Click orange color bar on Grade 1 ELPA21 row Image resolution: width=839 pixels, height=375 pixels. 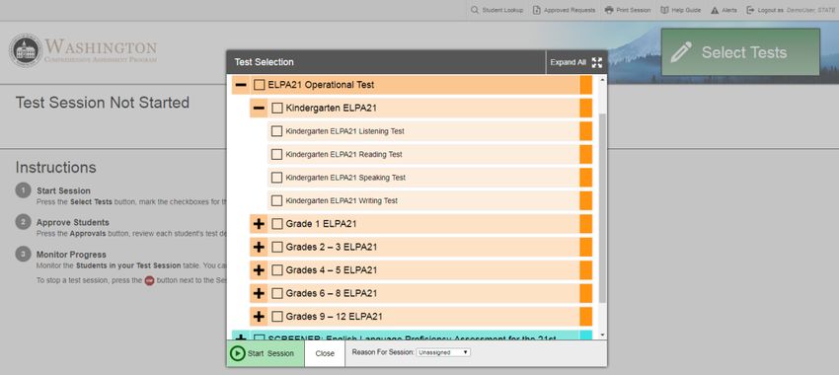tap(586, 224)
